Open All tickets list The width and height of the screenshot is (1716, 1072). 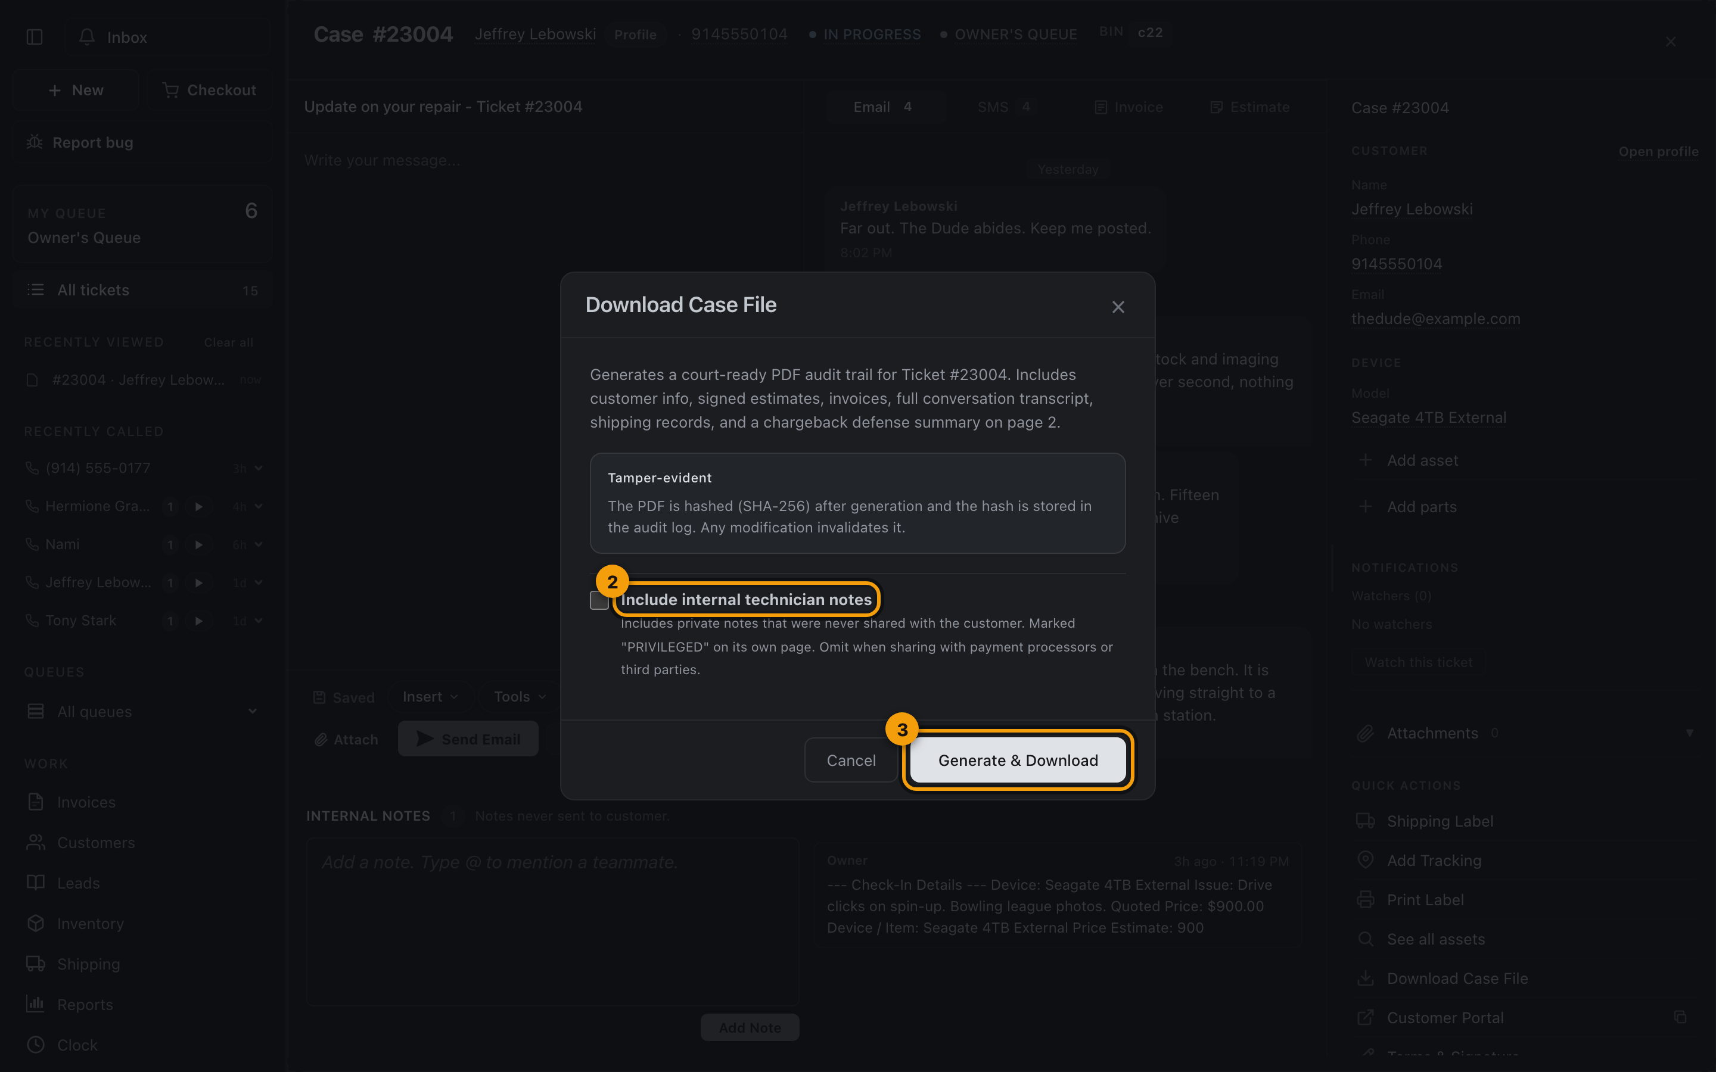142,290
